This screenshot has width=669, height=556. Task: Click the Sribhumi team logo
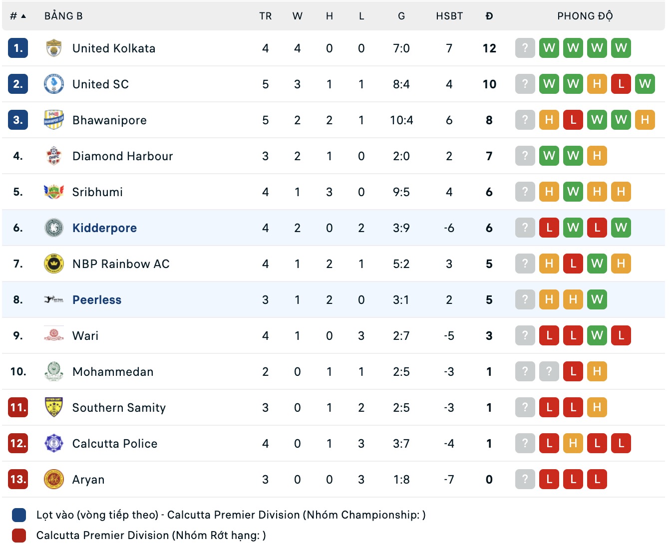click(x=53, y=192)
